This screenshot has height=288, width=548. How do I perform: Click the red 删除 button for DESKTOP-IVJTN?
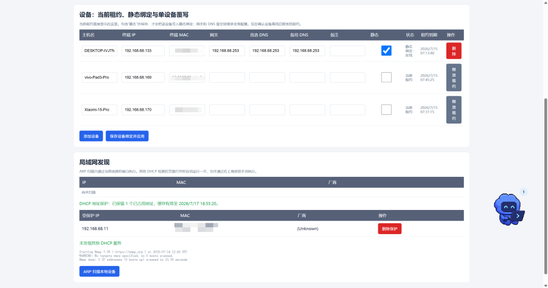click(454, 51)
